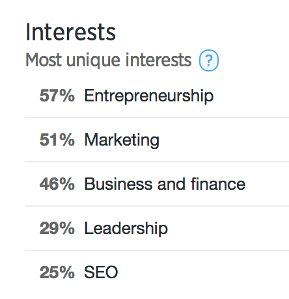Click the 51% value beside Marketing
Image resolution: width=289 pixels, height=299 pixels.
(57, 140)
